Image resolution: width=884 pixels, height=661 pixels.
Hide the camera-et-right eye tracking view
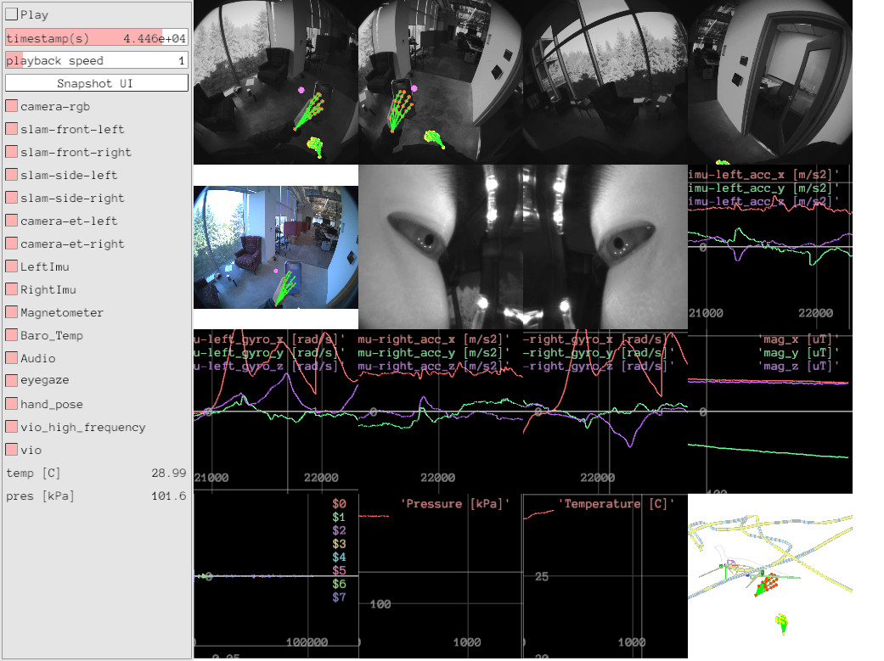(x=12, y=244)
